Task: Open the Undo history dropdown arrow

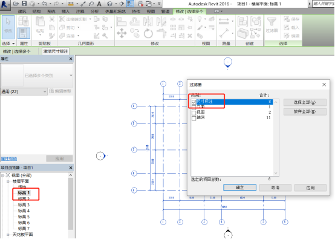Action: pyautogui.click(x=50, y=4)
